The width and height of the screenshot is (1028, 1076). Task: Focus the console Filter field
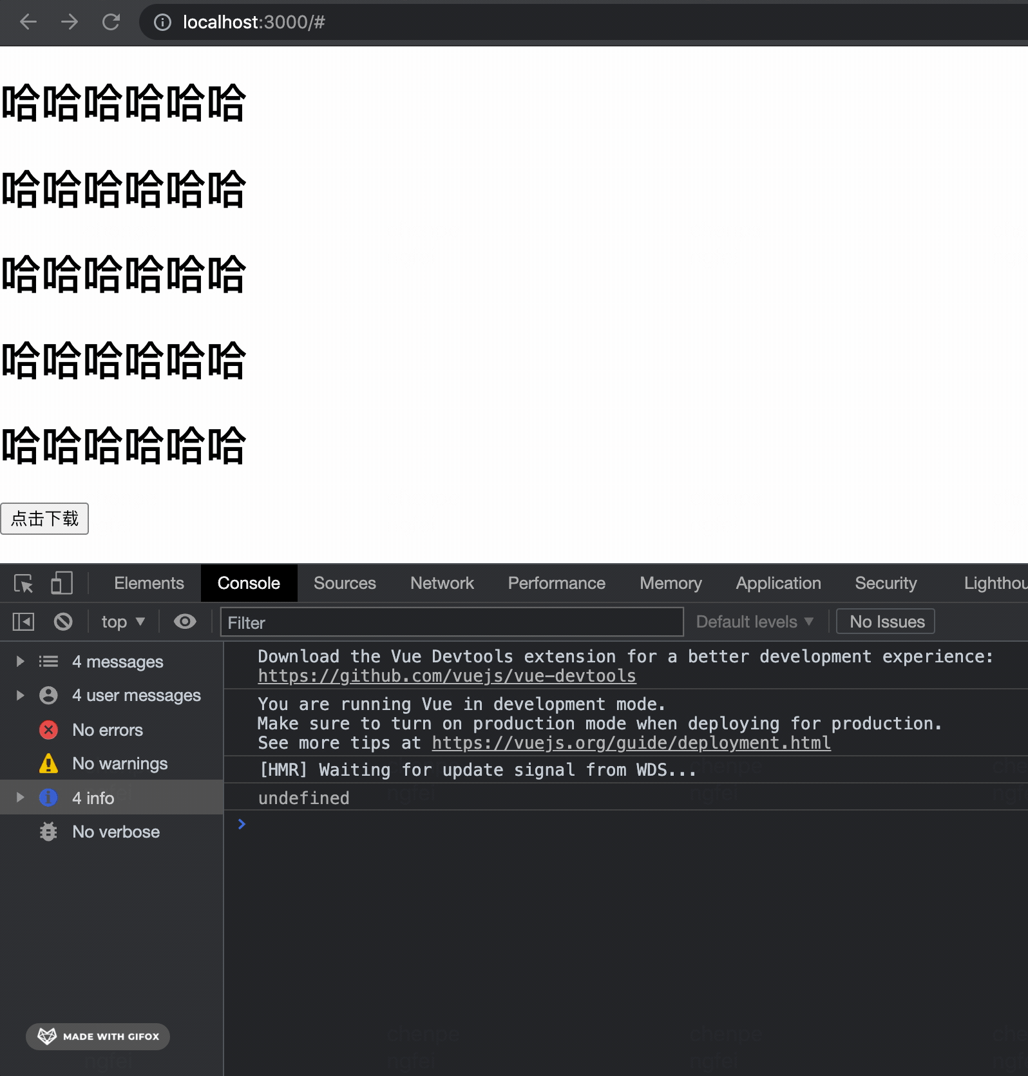(x=452, y=622)
